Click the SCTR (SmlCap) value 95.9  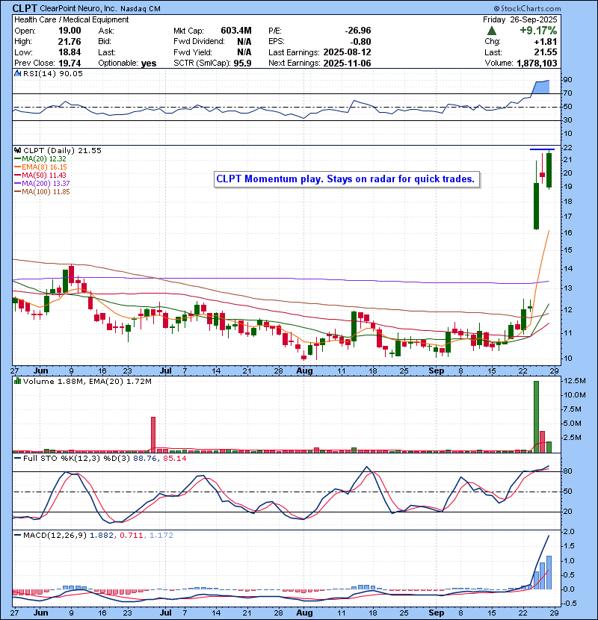243,63
